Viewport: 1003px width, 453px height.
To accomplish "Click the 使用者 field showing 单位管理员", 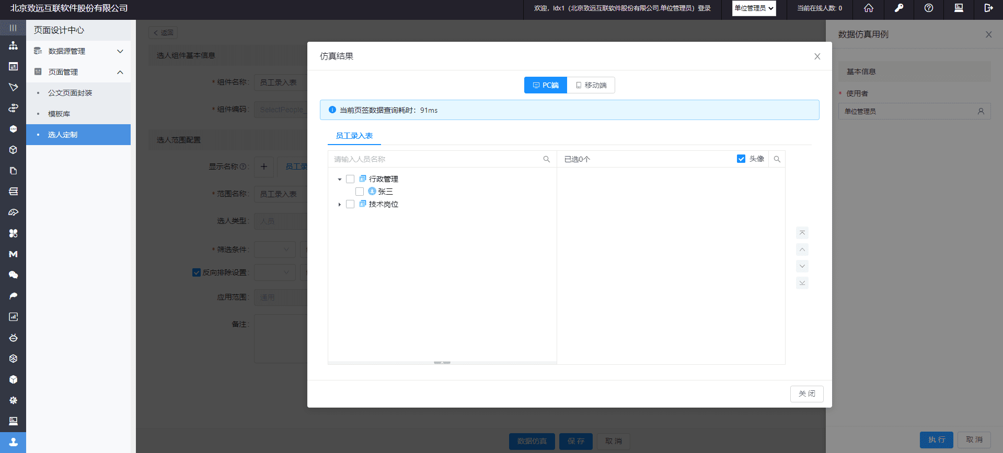I will [915, 111].
